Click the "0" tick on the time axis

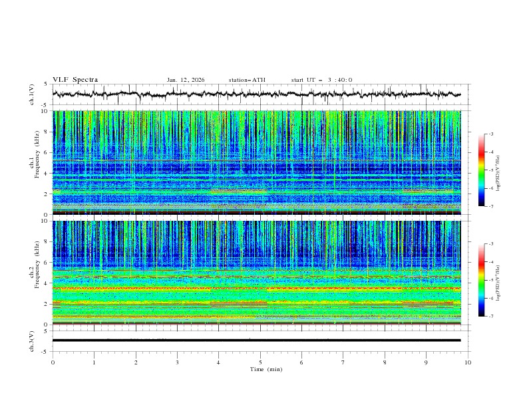click(53, 362)
